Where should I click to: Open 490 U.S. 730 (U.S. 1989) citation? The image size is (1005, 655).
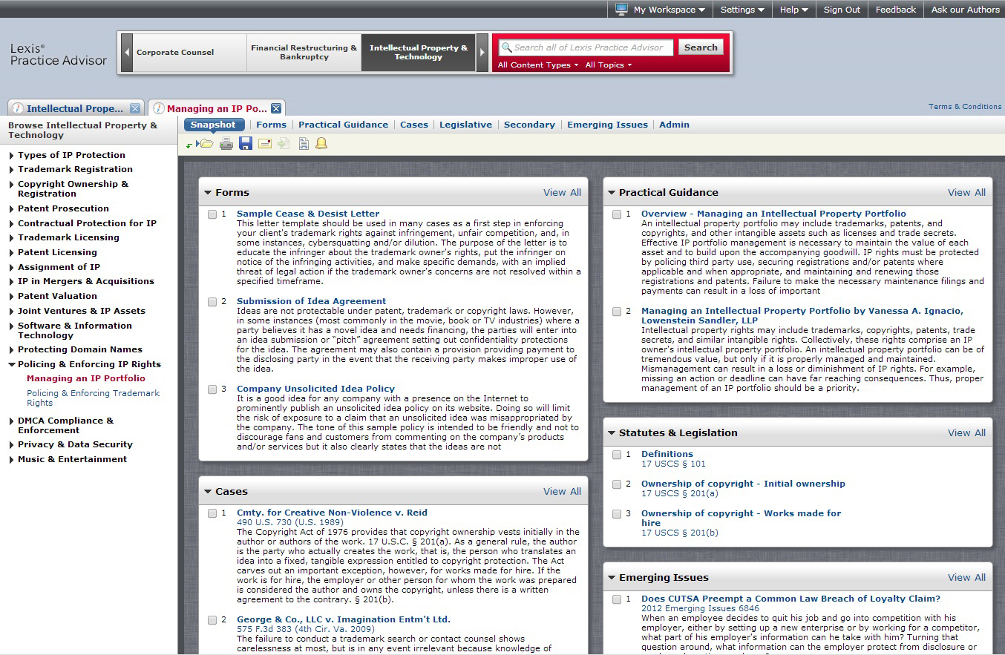pos(290,522)
